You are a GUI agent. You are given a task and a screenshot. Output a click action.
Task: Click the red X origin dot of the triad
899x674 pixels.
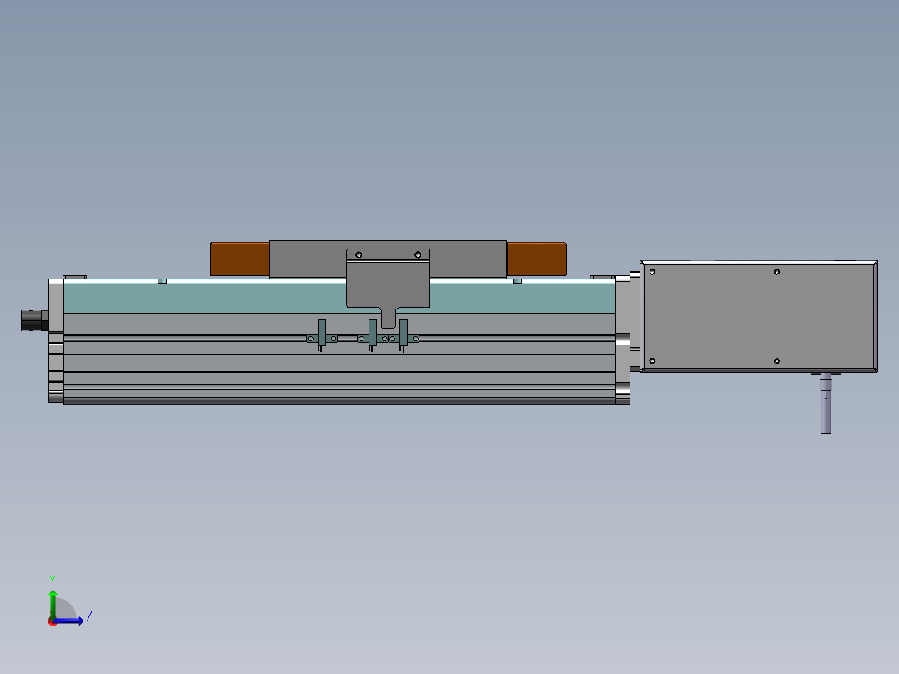point(52,621)
